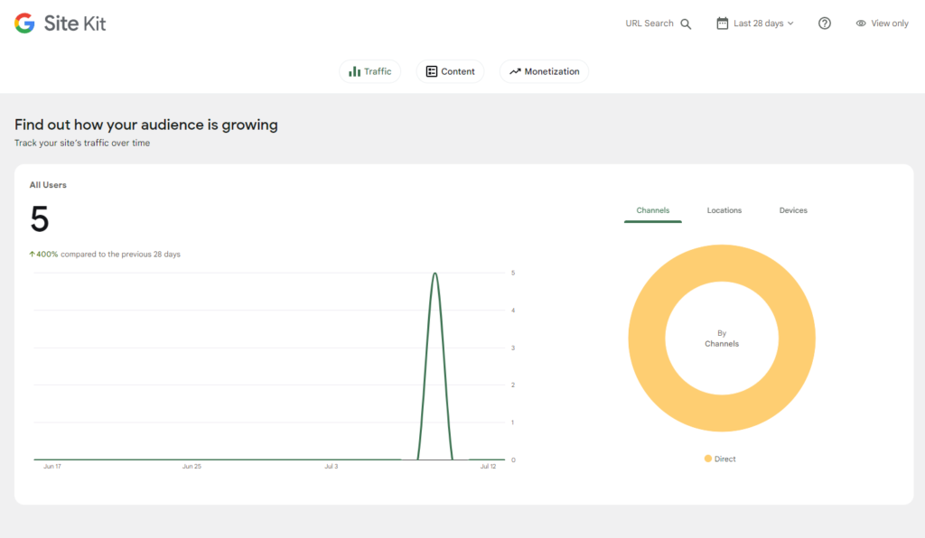Click the 400% increase indicator
The image size is (925, 538).
coord(43,255)
